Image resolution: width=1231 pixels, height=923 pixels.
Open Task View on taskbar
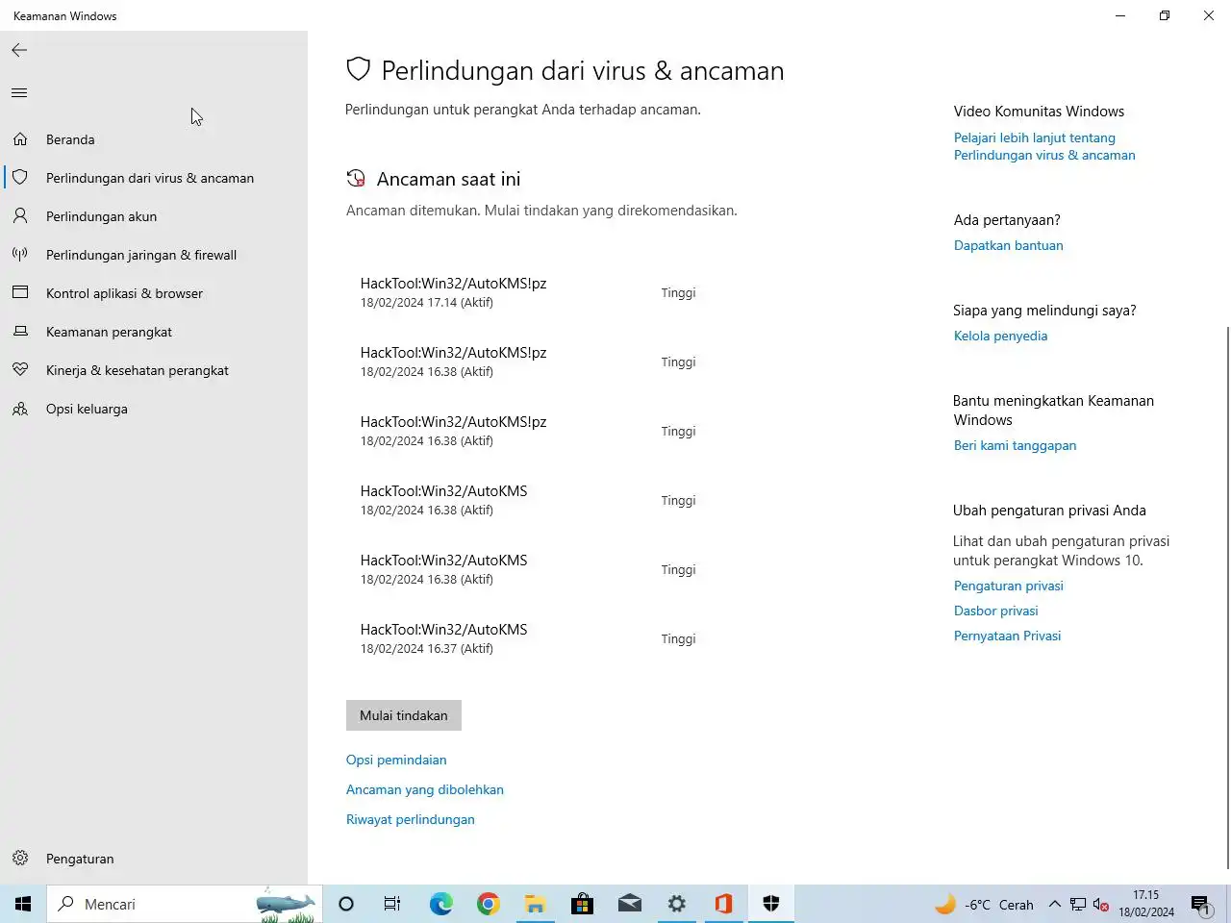[x=392, y=904]
